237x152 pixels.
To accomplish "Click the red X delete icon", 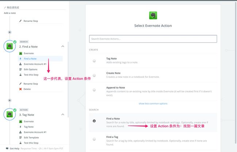I will click(20, 89).
